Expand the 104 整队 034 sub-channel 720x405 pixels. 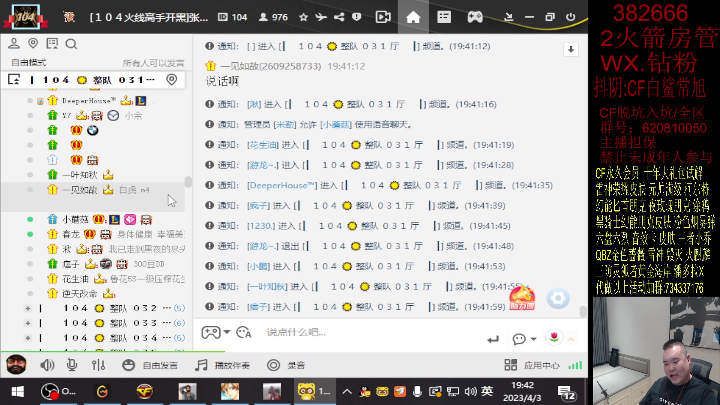pyautogui.click(x=28, y=338)
